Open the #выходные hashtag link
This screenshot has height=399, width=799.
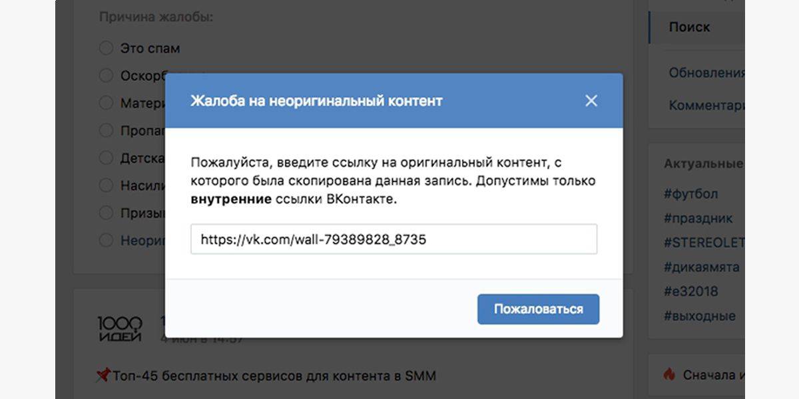699,316
